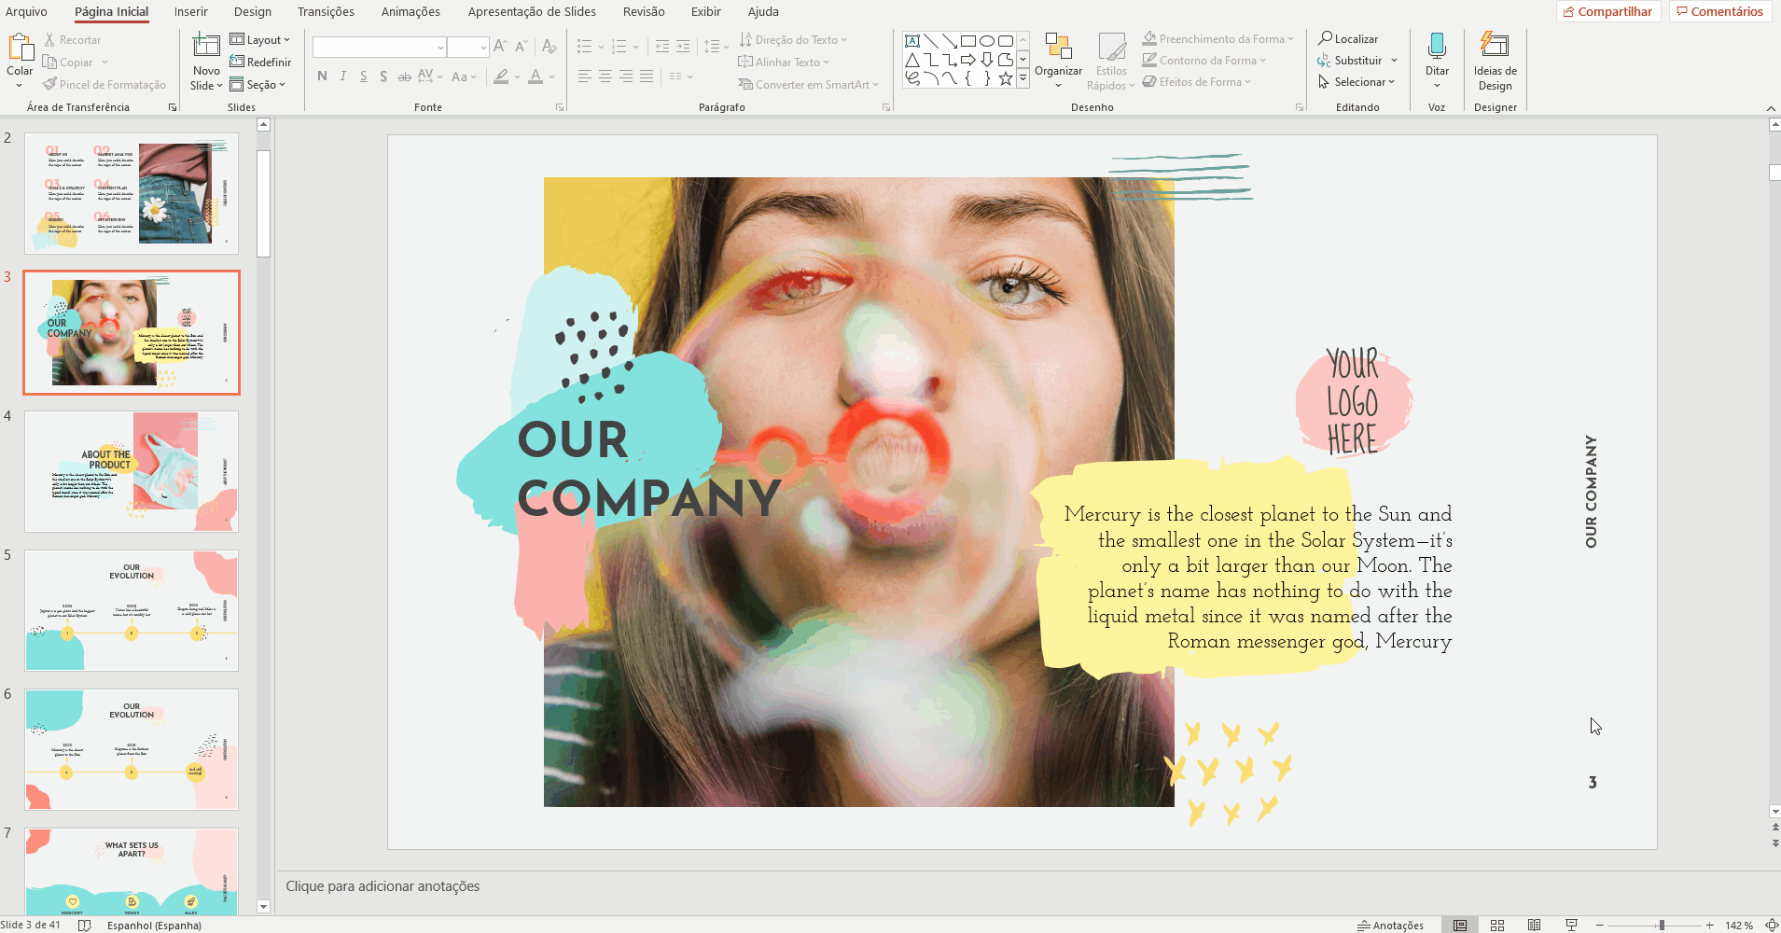The height and width of the screenshot is (933, 1781).
Task: Open Transições tab
Action: [x=326, y=12]
